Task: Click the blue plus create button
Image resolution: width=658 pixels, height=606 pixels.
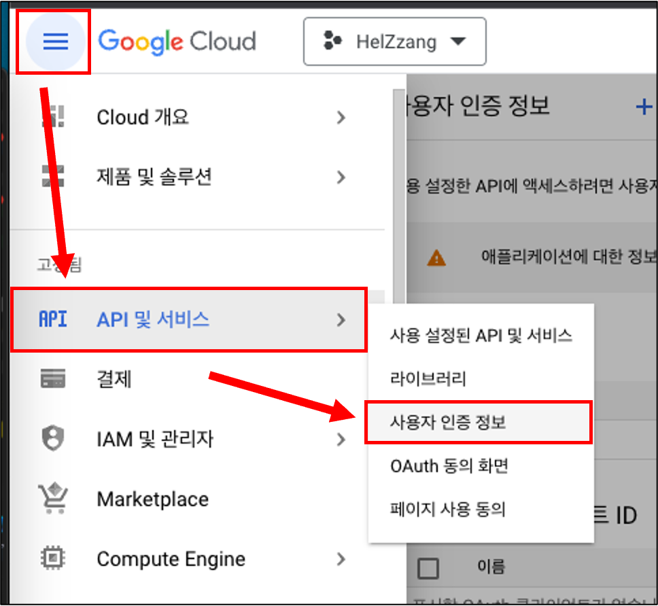Action: click(x=644, y=107)
